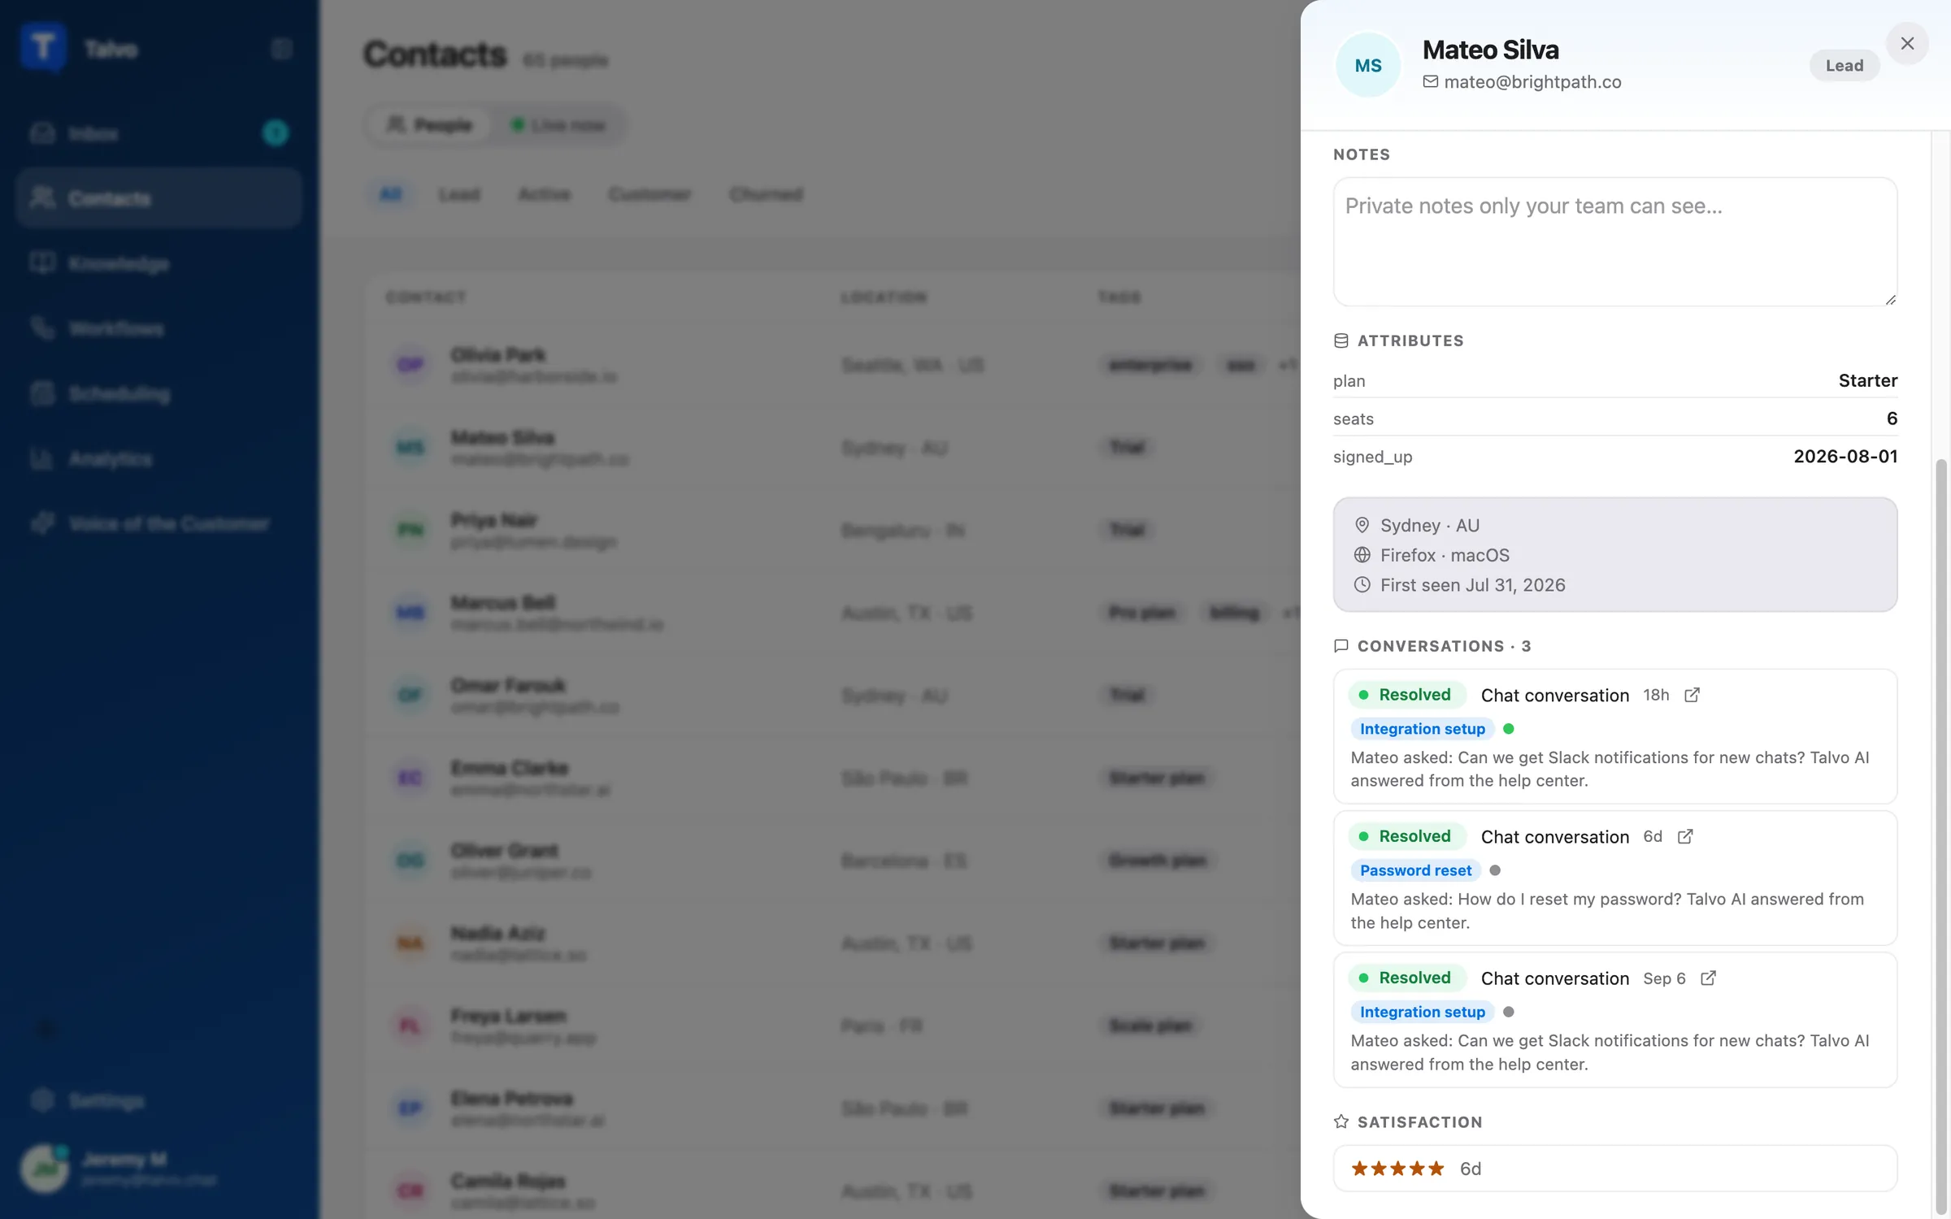Open Priya Nair contact row

point(833,530)
